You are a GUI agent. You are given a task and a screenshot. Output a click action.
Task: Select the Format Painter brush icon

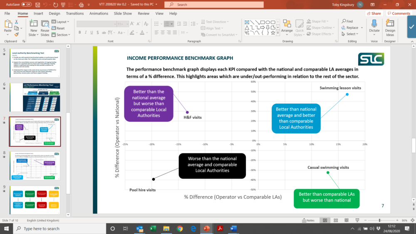tap(17, 35)
